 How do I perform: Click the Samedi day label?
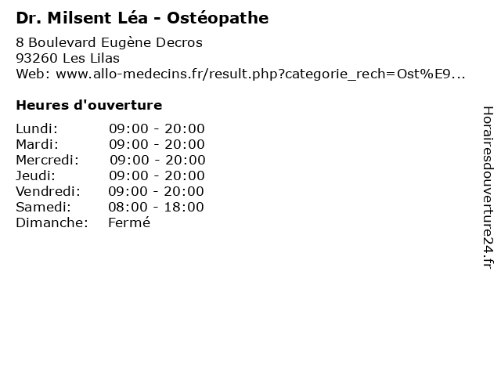44,207
